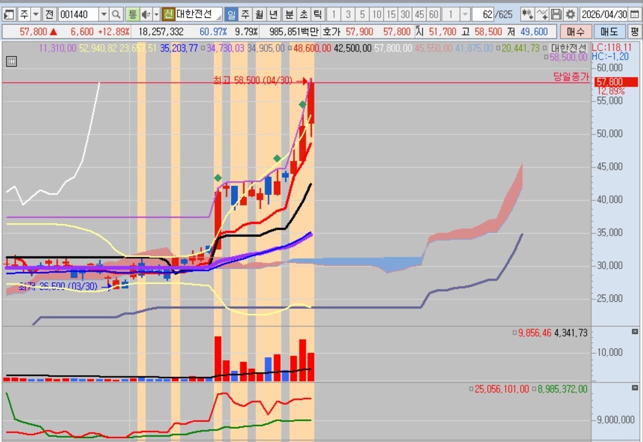This screenshot has width=643, height=442.
Task: Toggle the green 통 button
Action: (132, 14)
